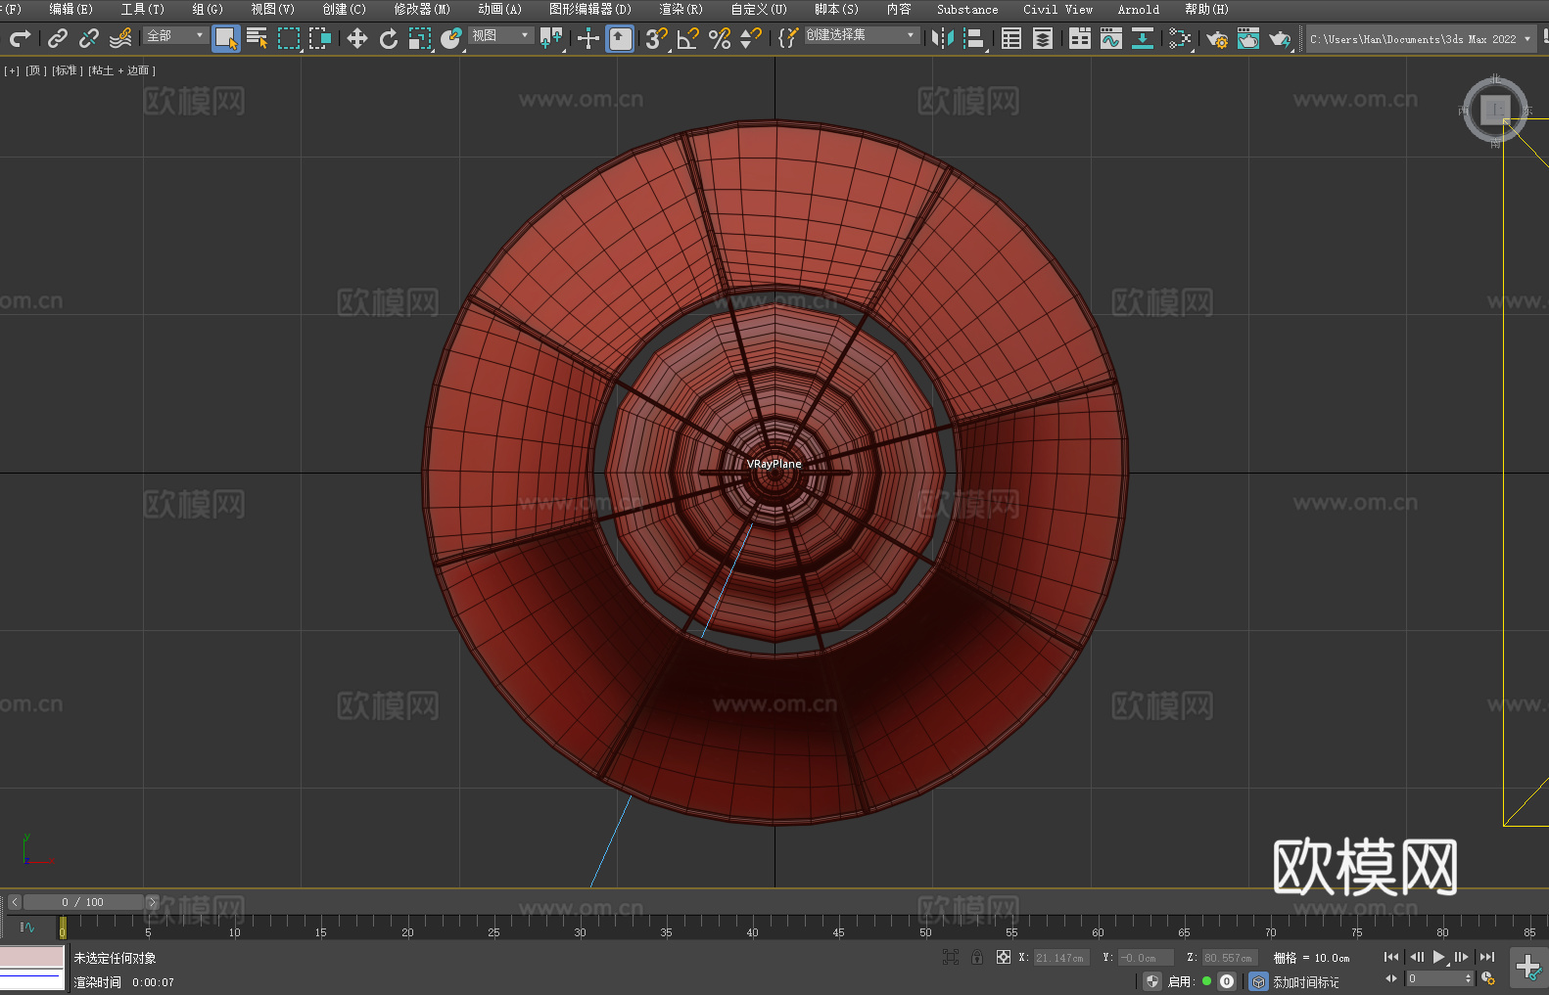Activate the Rotate tool
The width and height of the screenshot is (1549, 995).
click(x=389, y=38)
